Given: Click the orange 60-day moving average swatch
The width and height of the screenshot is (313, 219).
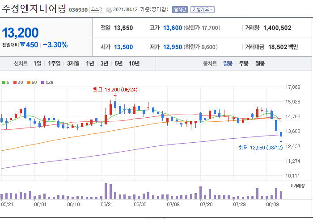Looking at the screenshot, I should tap(29, 82).
